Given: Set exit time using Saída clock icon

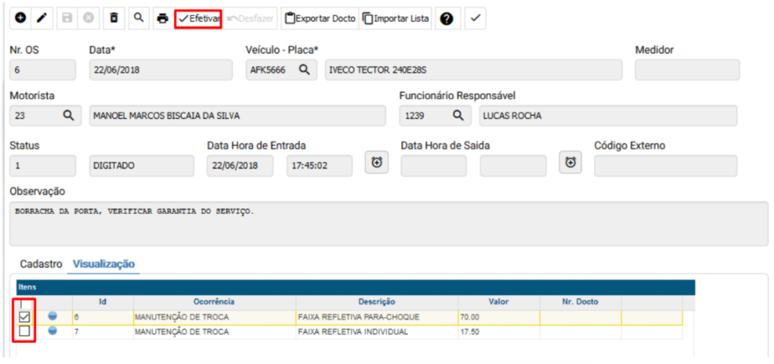Looking at the screenshot, I should tap(571, 162).
